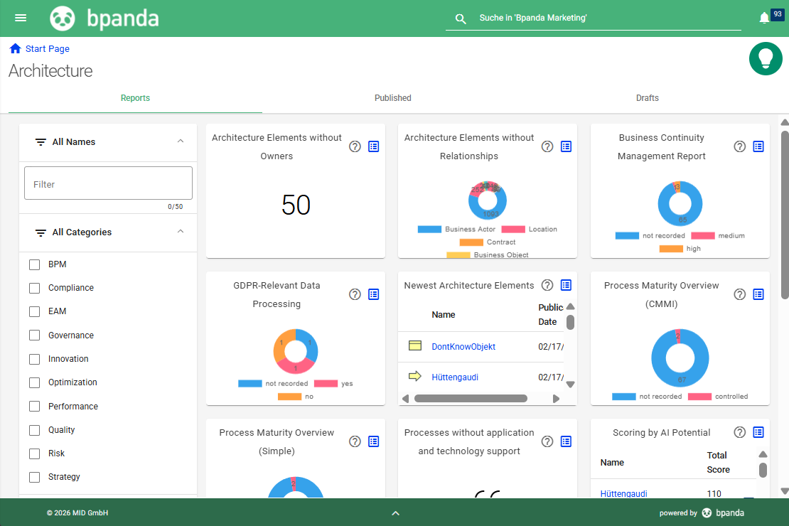This screenshot has width=789, height=526.
Task: Open the Hüttengaudi architecture element
Action: point(454,377)
